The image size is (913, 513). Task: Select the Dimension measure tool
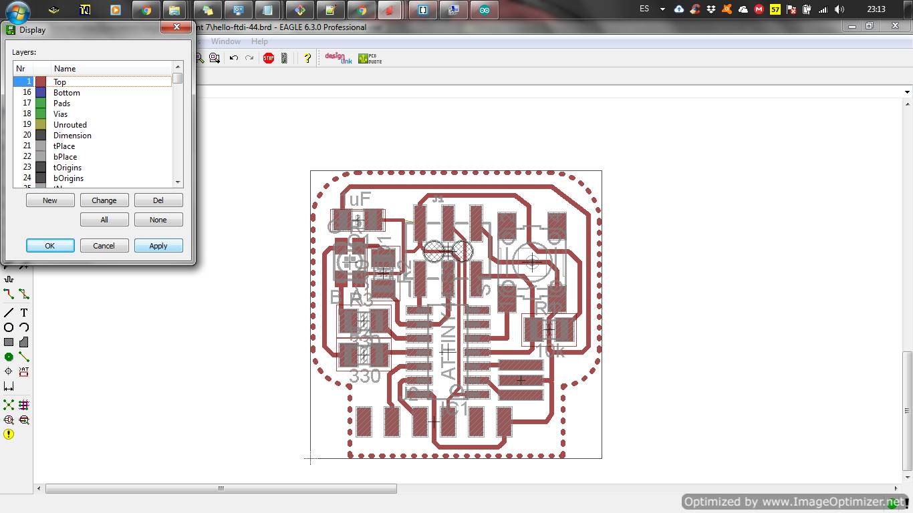9,386
